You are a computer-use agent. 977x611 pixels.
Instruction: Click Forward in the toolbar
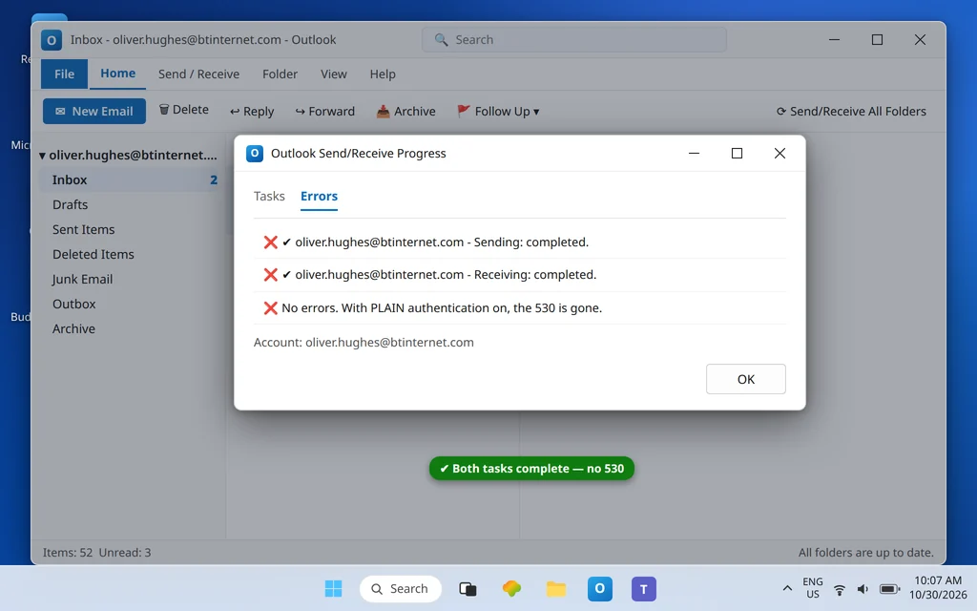tap(324, 111)
